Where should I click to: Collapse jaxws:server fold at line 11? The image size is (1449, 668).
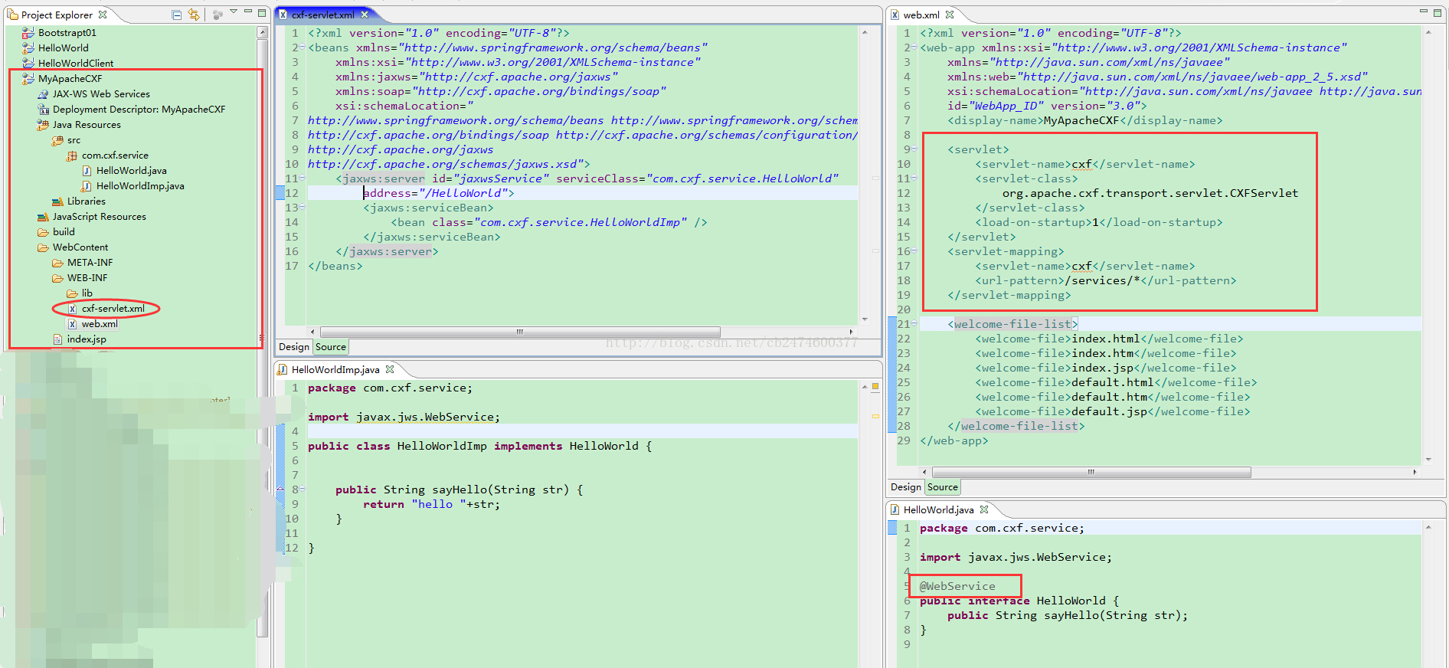302,178
